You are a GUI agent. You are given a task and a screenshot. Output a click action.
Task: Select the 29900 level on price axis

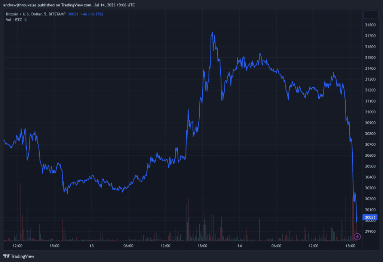[x=370, y=231]
